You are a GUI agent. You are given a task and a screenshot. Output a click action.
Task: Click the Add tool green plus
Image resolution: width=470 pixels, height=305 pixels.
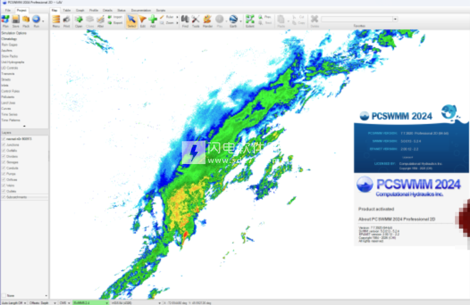pyautogui.click(x=153, y=20)
